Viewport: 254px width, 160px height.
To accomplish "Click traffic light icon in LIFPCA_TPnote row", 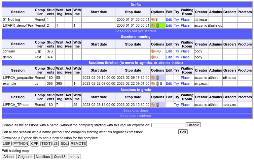I will tap(157, 105).
